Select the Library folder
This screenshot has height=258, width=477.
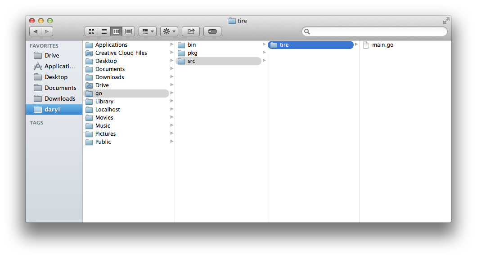(126, 102)
